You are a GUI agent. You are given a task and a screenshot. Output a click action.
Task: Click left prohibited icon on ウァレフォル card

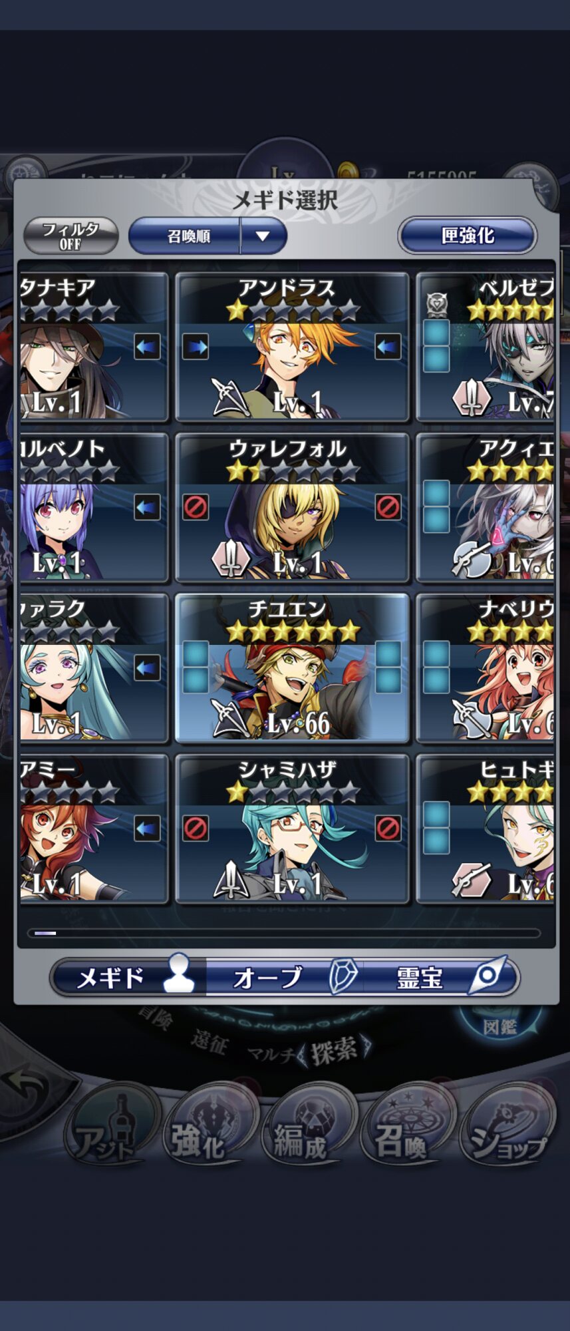pos(196,507)
